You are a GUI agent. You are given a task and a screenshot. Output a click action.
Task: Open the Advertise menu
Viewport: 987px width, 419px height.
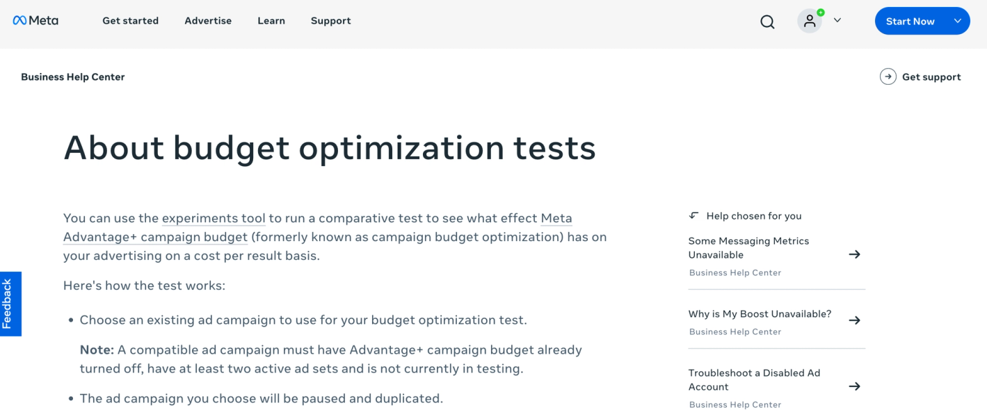(x=208, y=21)
